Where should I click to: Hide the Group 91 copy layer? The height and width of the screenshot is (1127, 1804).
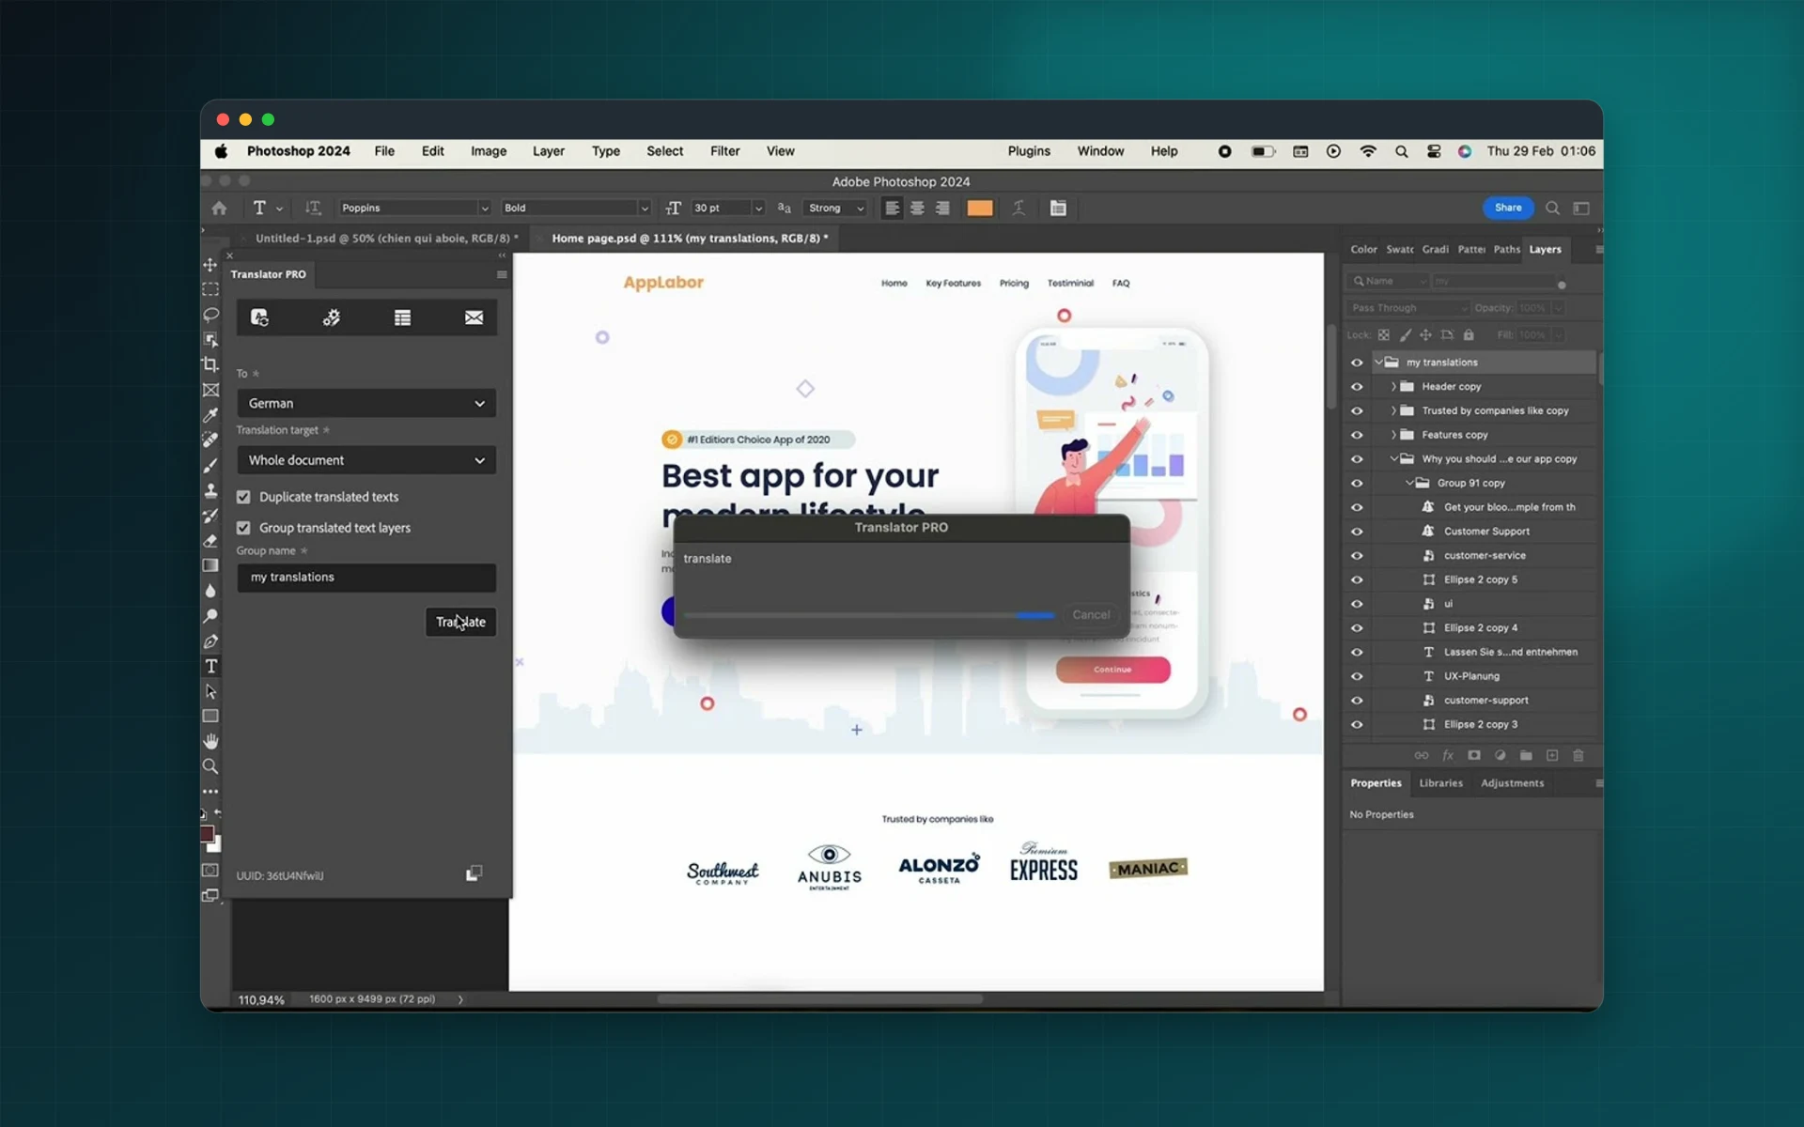[x=1357, y=483]
